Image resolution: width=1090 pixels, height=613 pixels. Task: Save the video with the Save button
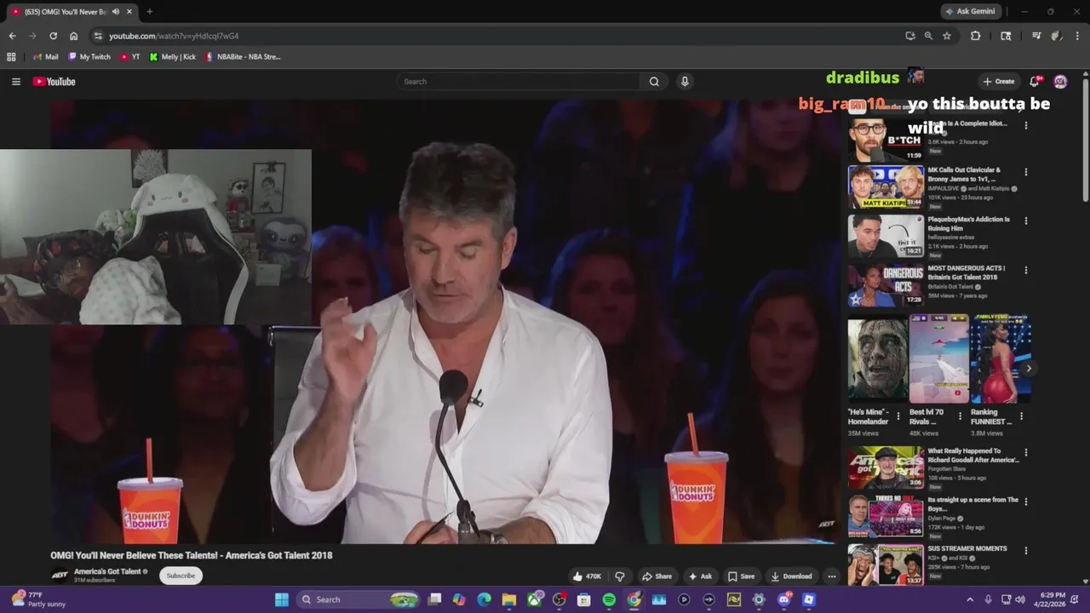[x=741, y=576]
